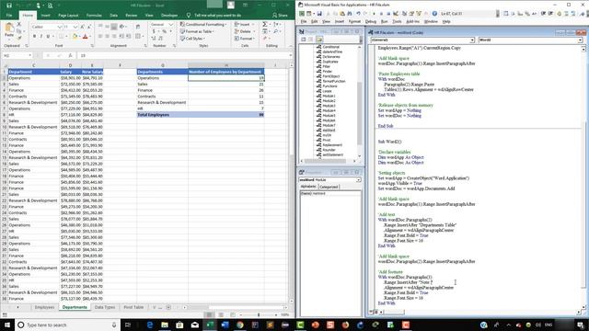Apply red font color in Excel Font group

(x=86, y=37)
